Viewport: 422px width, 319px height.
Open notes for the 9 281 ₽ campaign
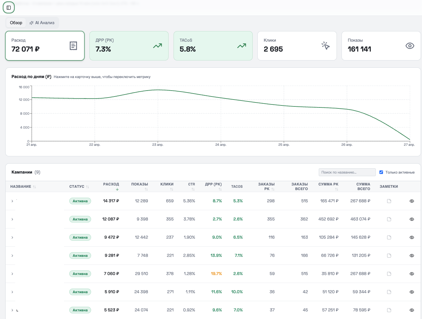pyautogui.click(x=389, y=256)
